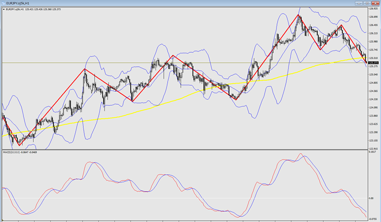
Task: Click the 124.095 price axis label
Action: click(x=373, y=107)
